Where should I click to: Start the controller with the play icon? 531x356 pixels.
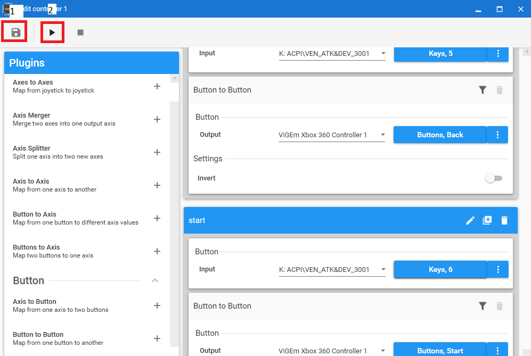(x=52, y=32)
